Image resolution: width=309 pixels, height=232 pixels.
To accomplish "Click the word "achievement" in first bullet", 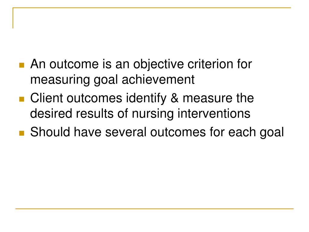I will point(158,79).
